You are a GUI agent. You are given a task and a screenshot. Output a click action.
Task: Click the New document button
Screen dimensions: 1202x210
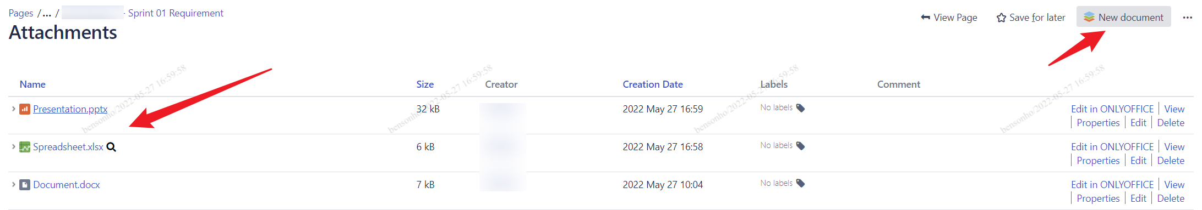(1123, 17)
